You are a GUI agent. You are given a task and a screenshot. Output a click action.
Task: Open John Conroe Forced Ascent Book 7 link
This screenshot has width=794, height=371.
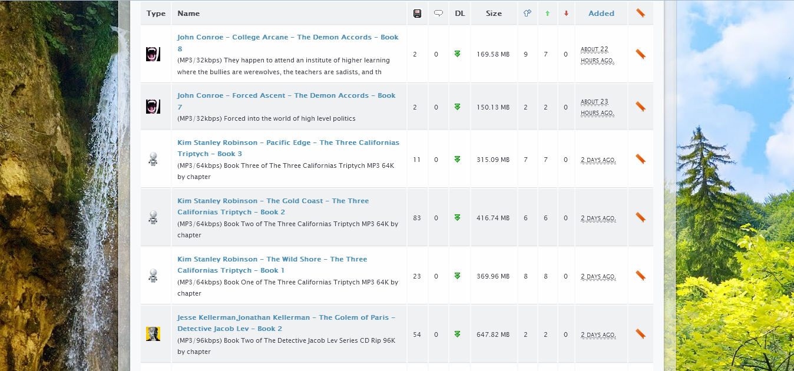pos(286,101)
